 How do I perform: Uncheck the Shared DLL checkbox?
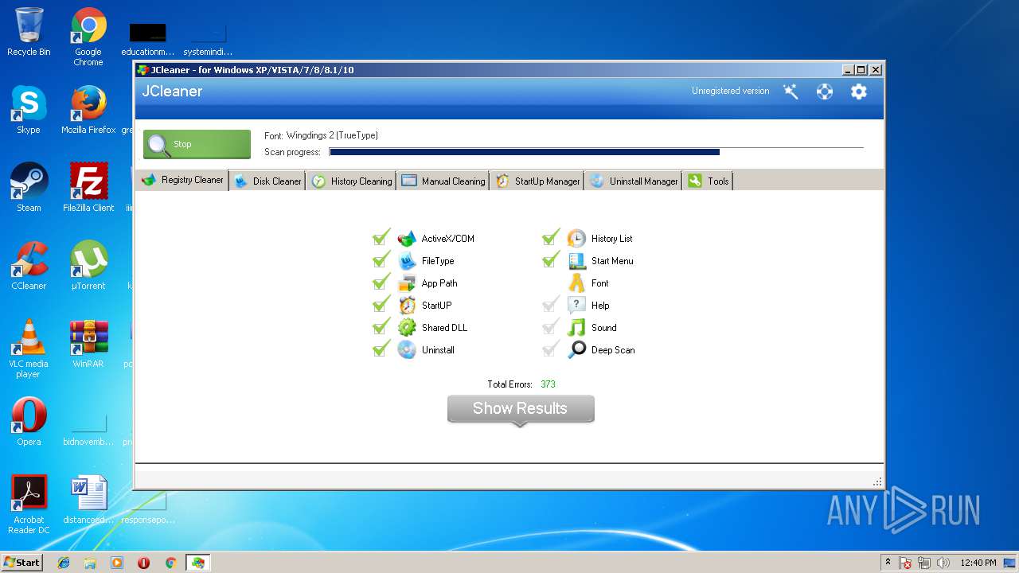coord(381,326)
